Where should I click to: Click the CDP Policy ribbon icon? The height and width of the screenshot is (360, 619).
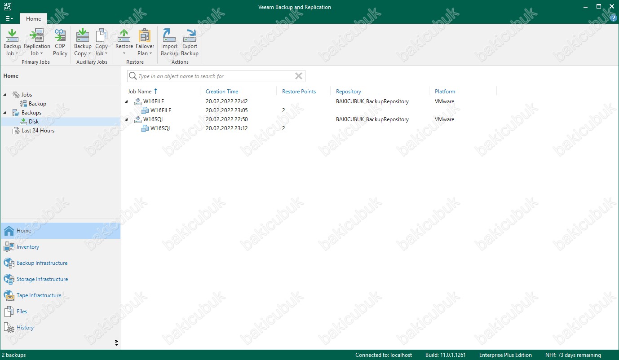point(60,35)
